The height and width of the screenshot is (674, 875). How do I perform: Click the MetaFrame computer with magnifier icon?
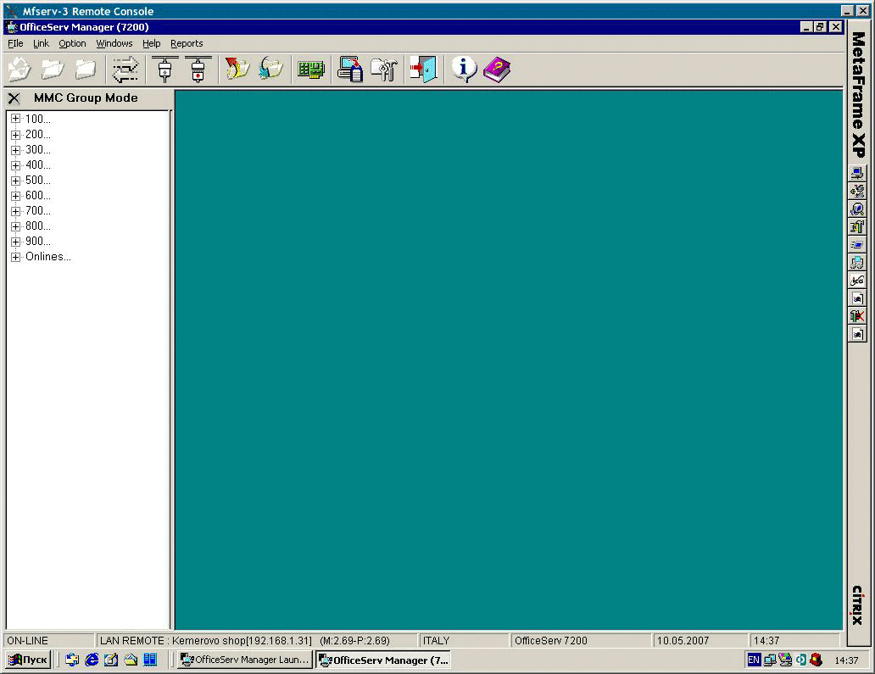(x=858, y=209)
